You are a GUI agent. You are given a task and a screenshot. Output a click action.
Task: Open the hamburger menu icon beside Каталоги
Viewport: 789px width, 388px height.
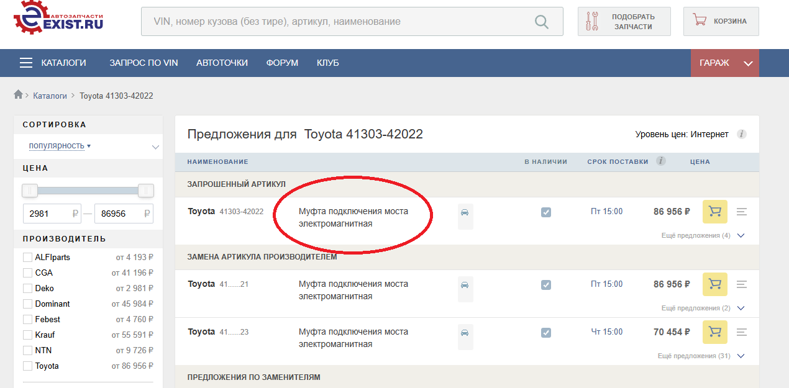[x=26, y=63]
